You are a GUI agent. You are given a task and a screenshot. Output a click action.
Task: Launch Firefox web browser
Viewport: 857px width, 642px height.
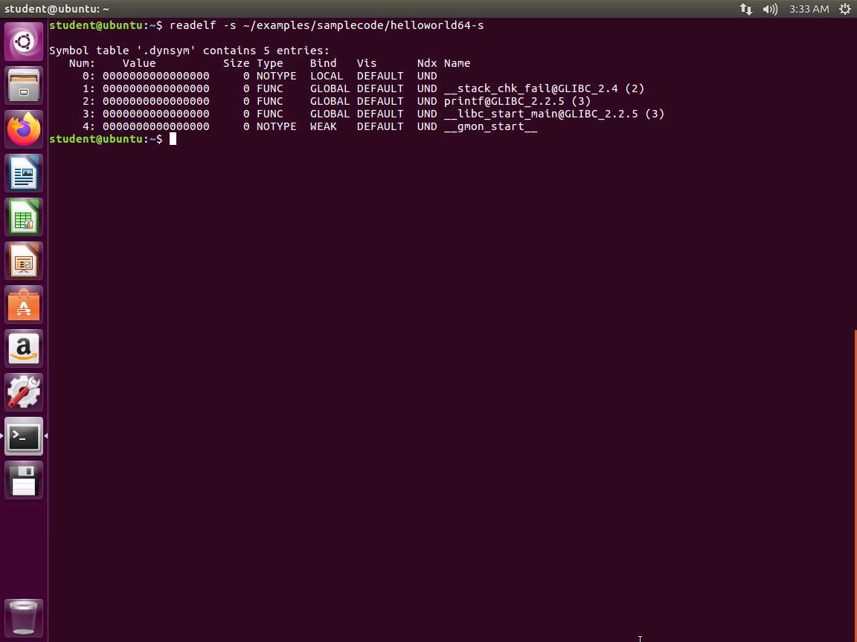(24, 129)
